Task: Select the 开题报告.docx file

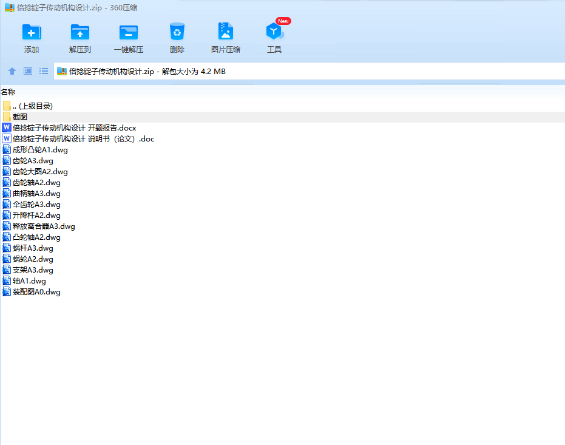Action: [74, 128]
